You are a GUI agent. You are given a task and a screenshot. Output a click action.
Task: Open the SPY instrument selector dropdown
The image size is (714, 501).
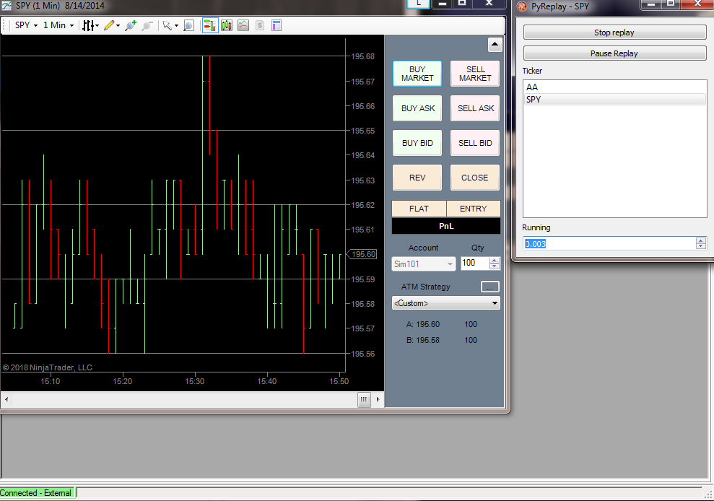(26, 25)
